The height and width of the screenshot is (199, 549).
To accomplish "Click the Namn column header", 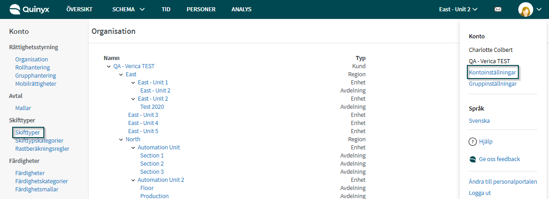I will tap(112, 58).
